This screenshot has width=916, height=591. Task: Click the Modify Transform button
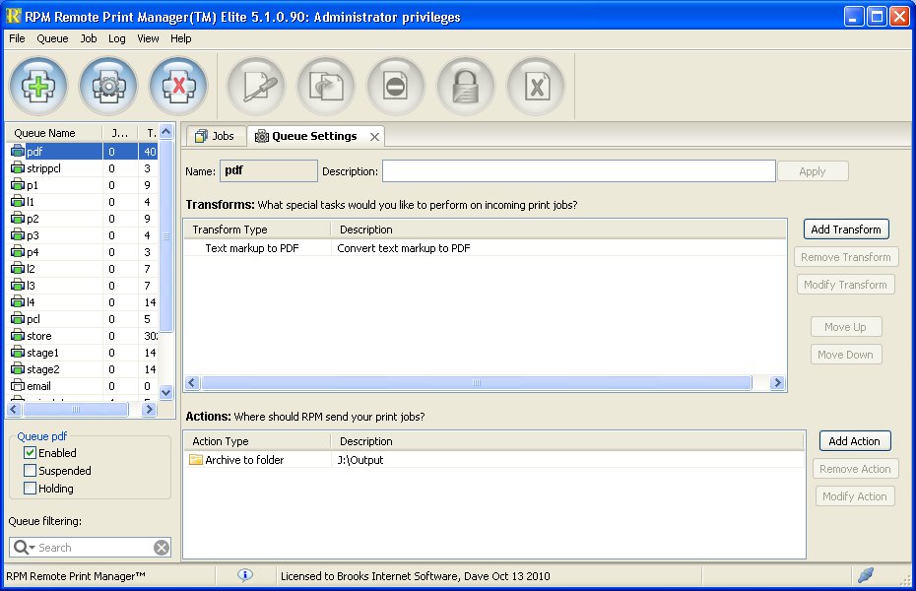click(x=845, y=285)
